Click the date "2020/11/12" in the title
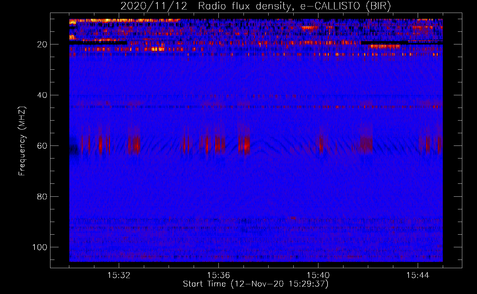The image size is (477, 294). (154, 6)
